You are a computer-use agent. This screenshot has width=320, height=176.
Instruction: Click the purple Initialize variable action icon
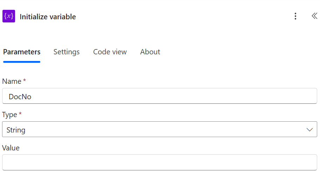tap(9, 16)
